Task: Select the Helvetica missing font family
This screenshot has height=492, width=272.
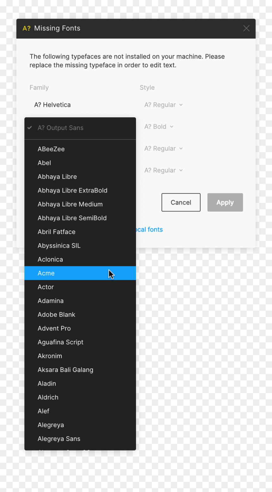Action: click(53, 105)
